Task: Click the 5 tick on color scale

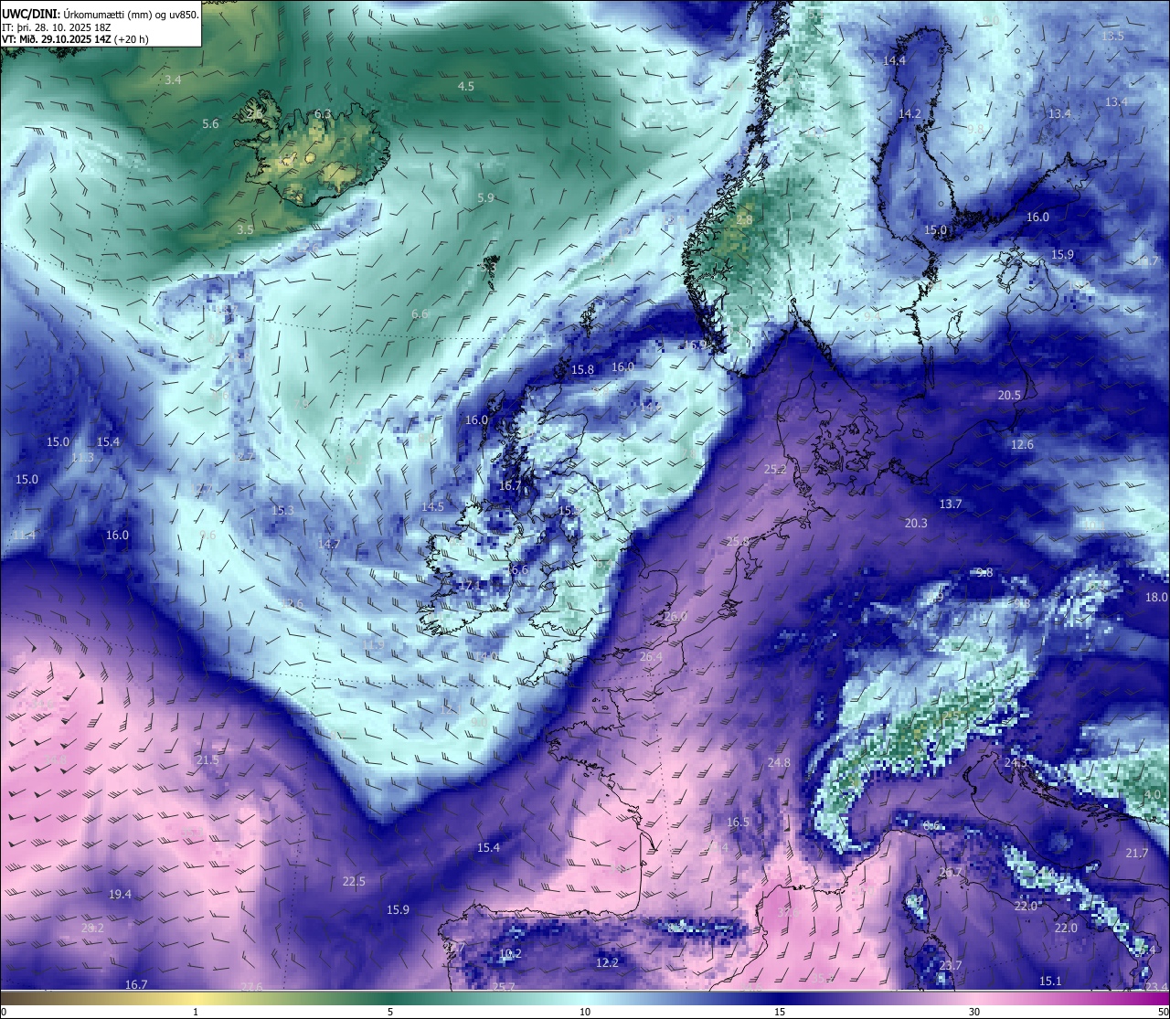Action: click(x=390, y=1012)
